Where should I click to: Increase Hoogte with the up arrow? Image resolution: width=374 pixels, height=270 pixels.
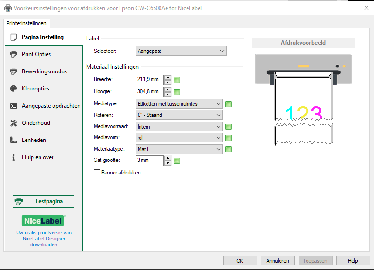point(167,90)
